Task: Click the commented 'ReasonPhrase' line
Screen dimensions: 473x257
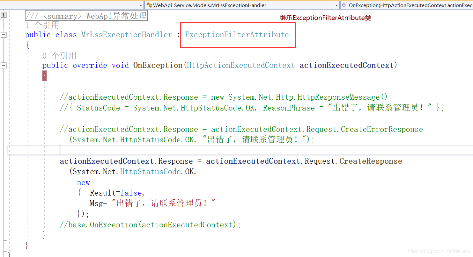Action: 252,108
